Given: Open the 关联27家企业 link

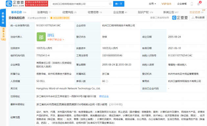Looking at the screenshot, I should pyautogui.click(x=56, y=40).
